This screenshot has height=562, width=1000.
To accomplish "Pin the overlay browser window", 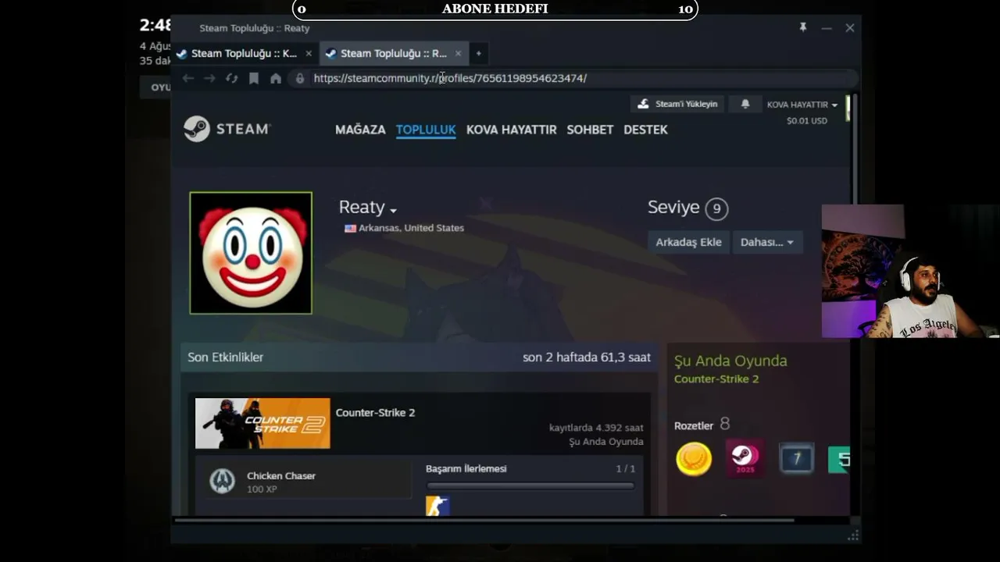I will (x=802, y=27).
